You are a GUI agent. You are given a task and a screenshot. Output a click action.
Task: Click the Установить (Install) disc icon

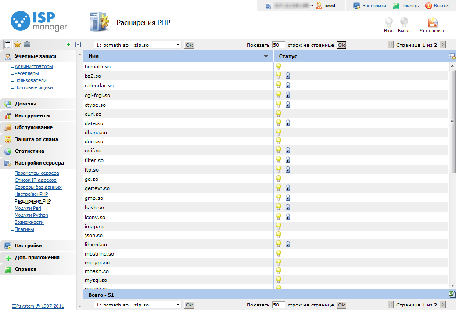[432, 23]
